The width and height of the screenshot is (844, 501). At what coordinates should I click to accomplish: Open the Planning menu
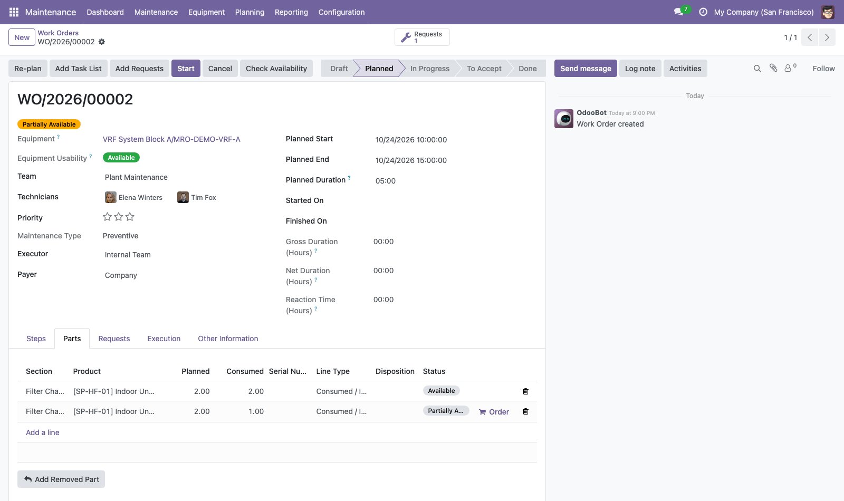pos(250,12)
